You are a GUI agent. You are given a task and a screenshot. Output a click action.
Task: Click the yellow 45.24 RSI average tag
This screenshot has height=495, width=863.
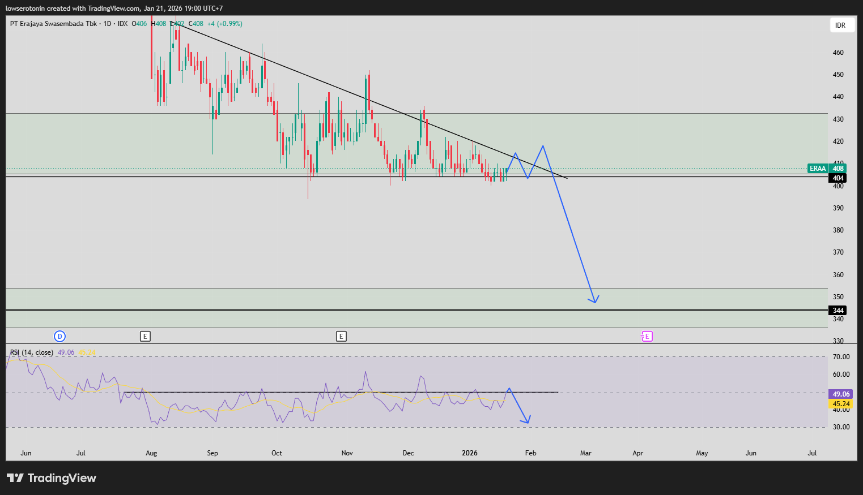(841, 404)
